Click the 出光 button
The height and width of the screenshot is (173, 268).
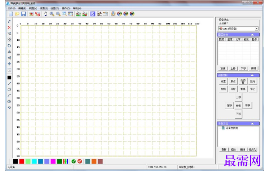(x=252, y=81)
